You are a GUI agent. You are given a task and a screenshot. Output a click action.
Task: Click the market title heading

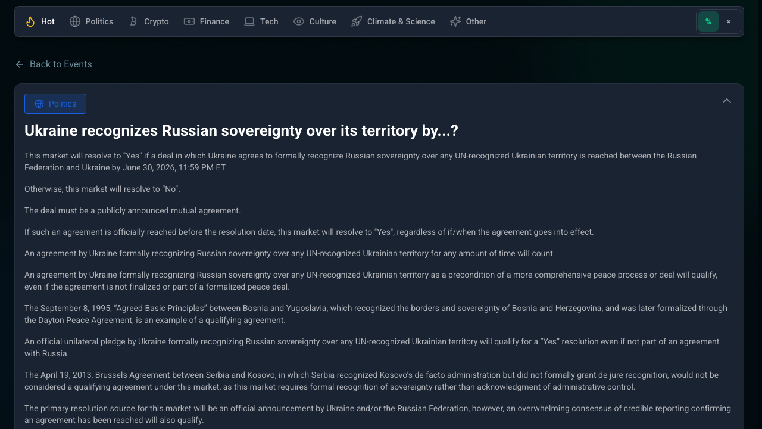(241, 131)
